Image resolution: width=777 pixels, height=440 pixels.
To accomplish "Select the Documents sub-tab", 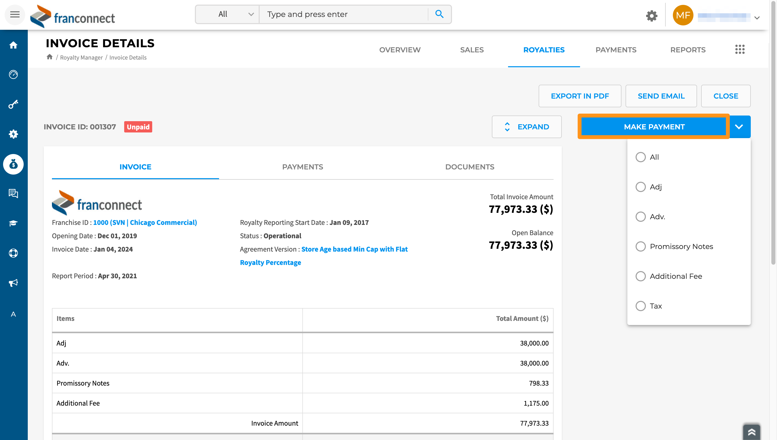I will click(x=469, y=167).
